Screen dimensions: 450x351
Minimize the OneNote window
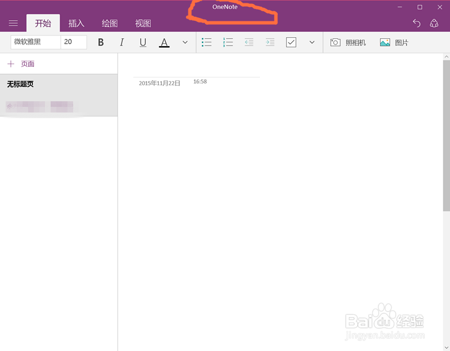pyautogui.click(x=400, y=7)
